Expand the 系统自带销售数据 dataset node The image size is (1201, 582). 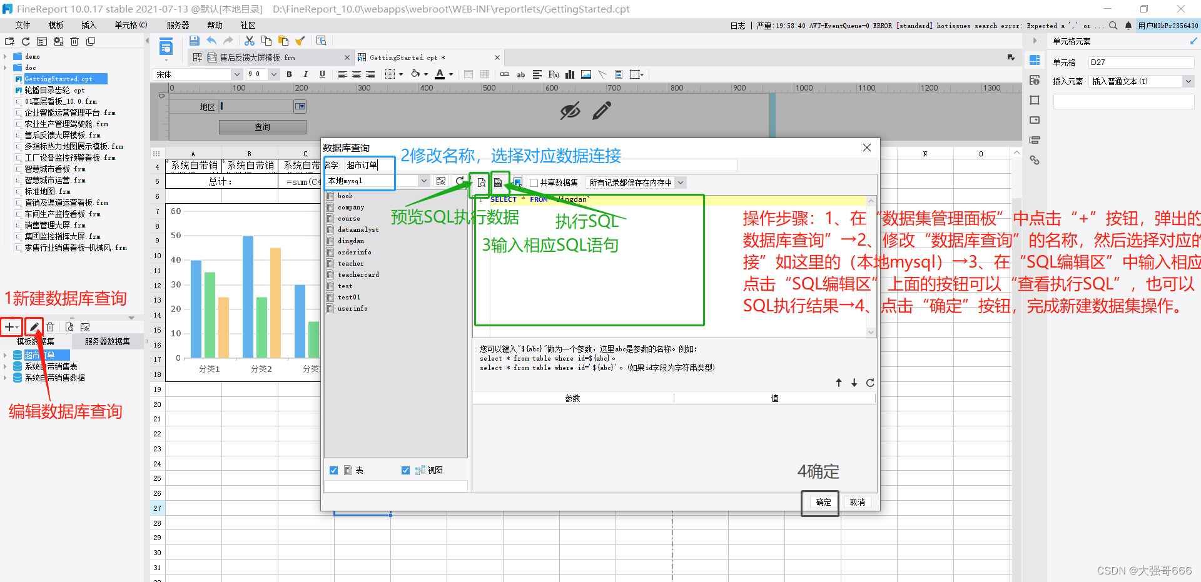[x=6, y=378]
